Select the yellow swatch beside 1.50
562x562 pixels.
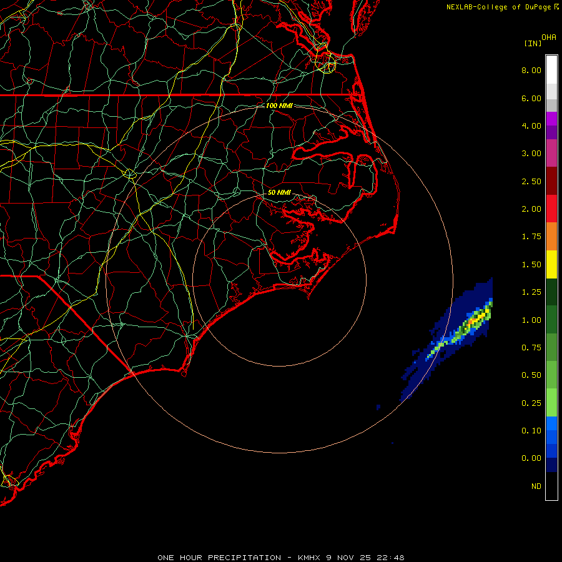point(551,264)
